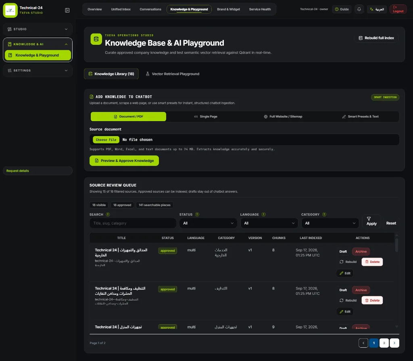Click the info icon beside STATUS label

pos(197,214)
